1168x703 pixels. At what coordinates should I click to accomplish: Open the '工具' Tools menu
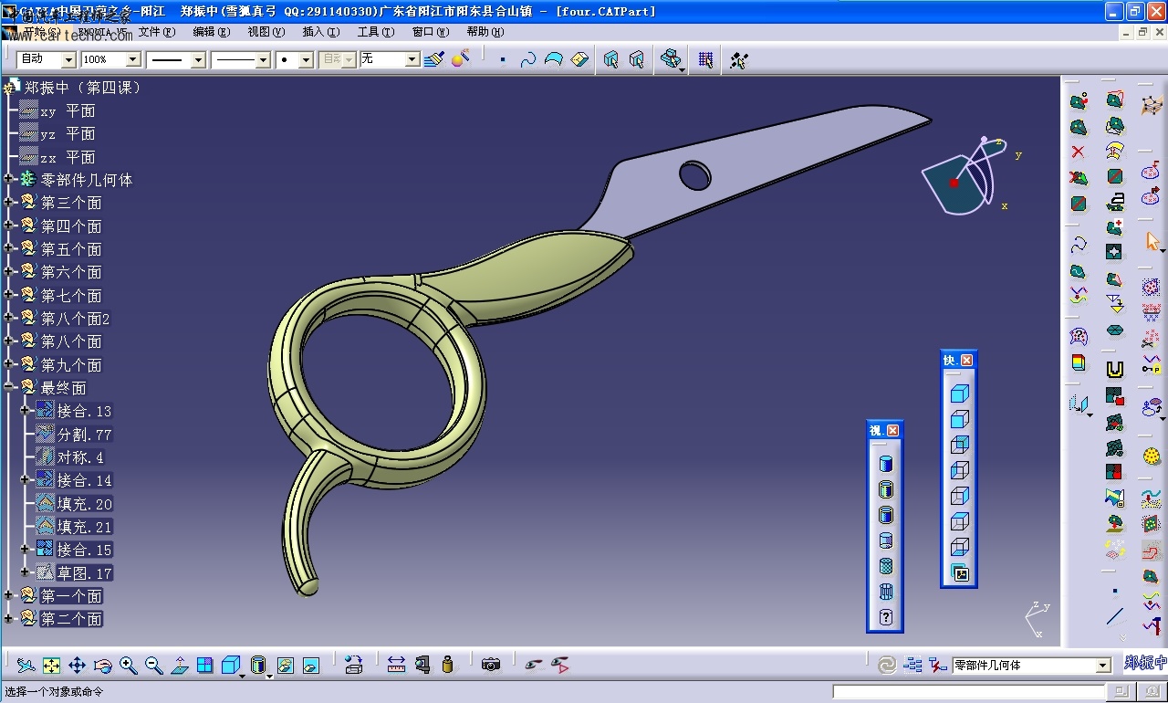(x=375, y=32)
